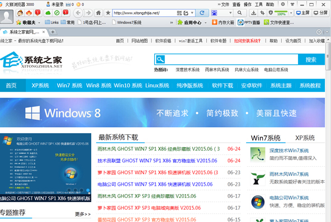Go back with the left arrow button
This screenshot has width=331, height=222.
point(78,13)
